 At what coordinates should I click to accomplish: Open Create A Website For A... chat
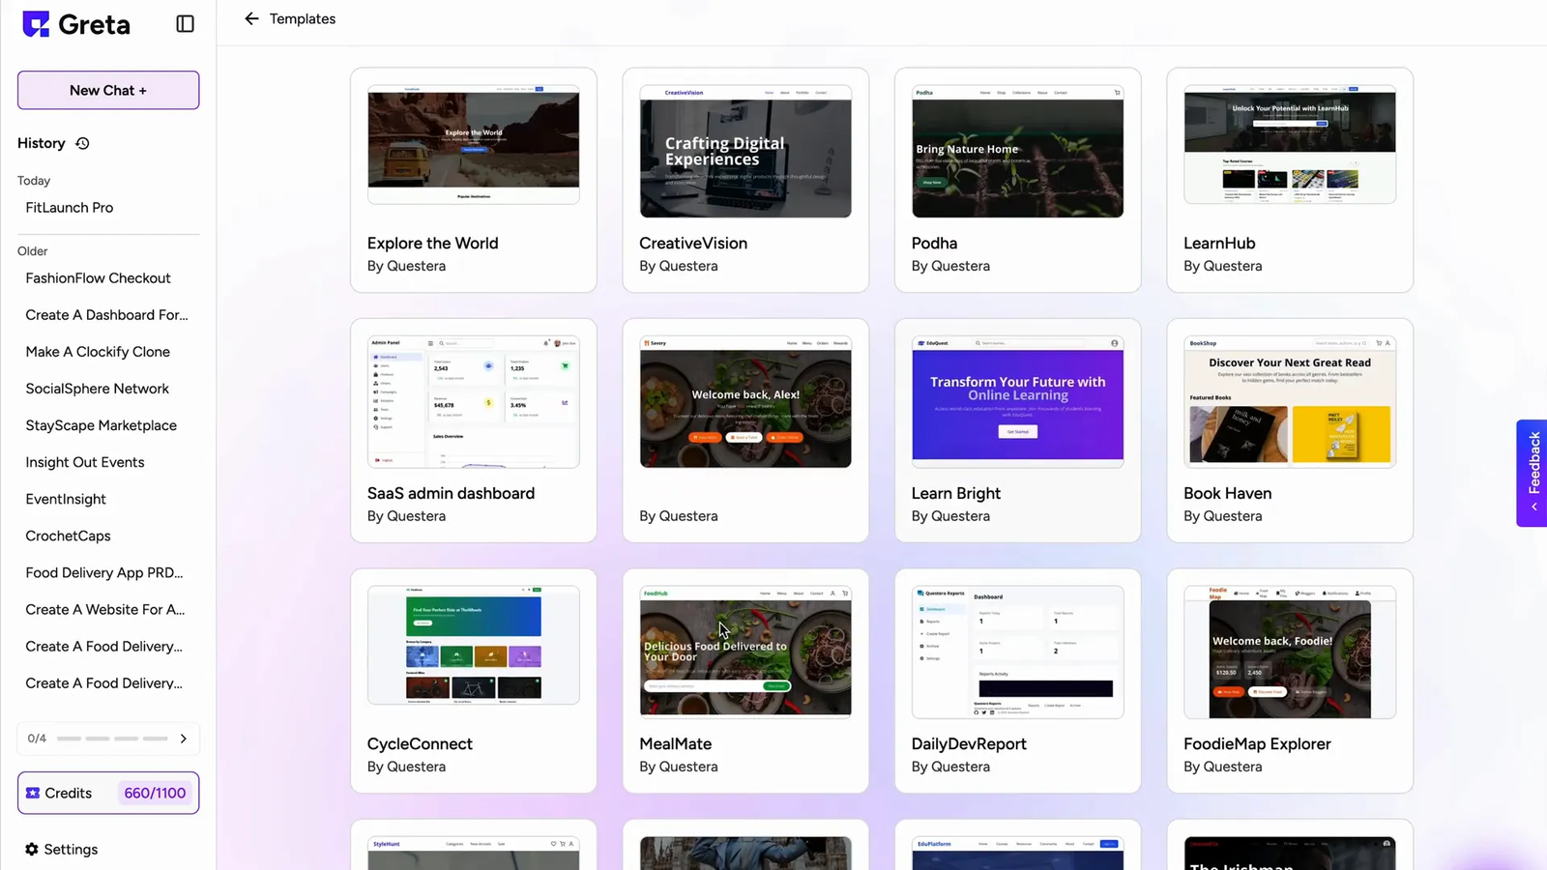click(105, 609)
